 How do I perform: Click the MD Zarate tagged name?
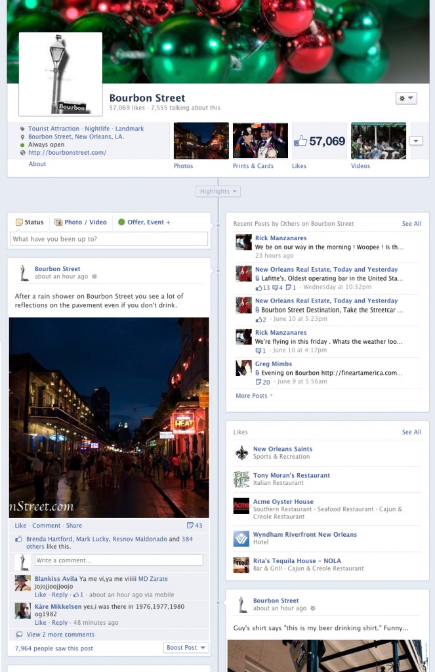(153, 579)
